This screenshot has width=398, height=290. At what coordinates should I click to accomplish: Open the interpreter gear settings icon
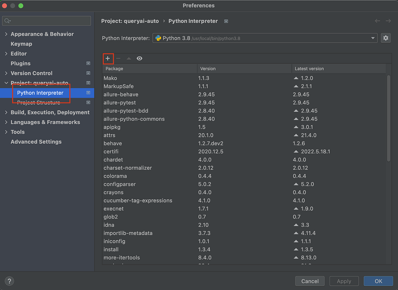click(386, 38)
